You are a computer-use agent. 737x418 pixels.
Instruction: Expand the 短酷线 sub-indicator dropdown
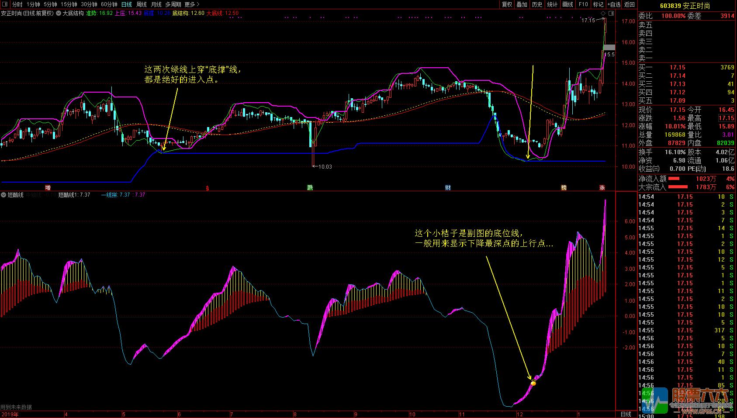pos(3,195)
